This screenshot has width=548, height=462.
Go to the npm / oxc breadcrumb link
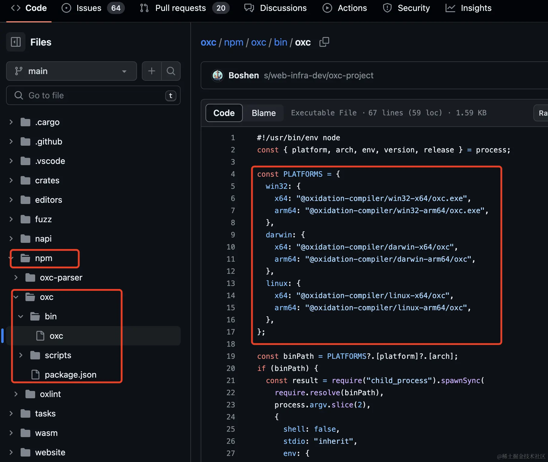point(259,42)
